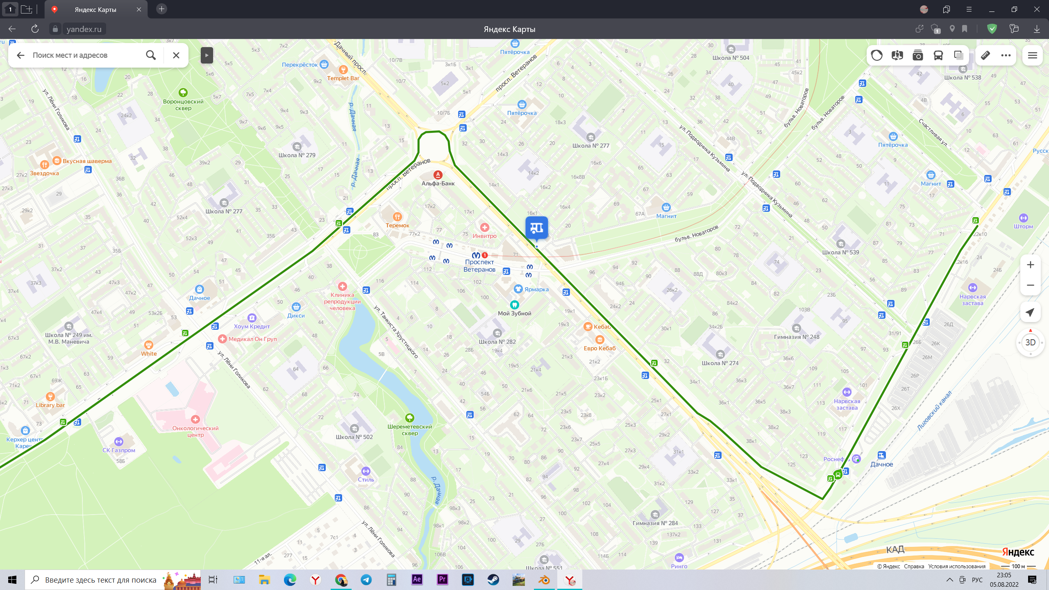Open the hamburger main menu
This screenshot has height=590, width=1049.
tap(1032, 55)
